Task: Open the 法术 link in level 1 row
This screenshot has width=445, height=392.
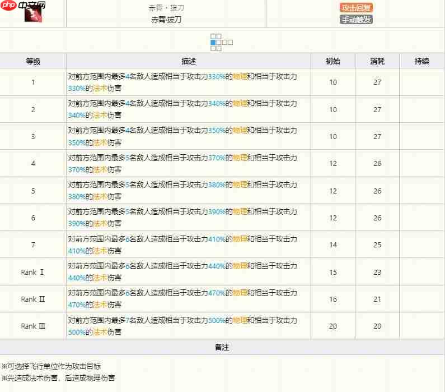Action: click(100, 89)
